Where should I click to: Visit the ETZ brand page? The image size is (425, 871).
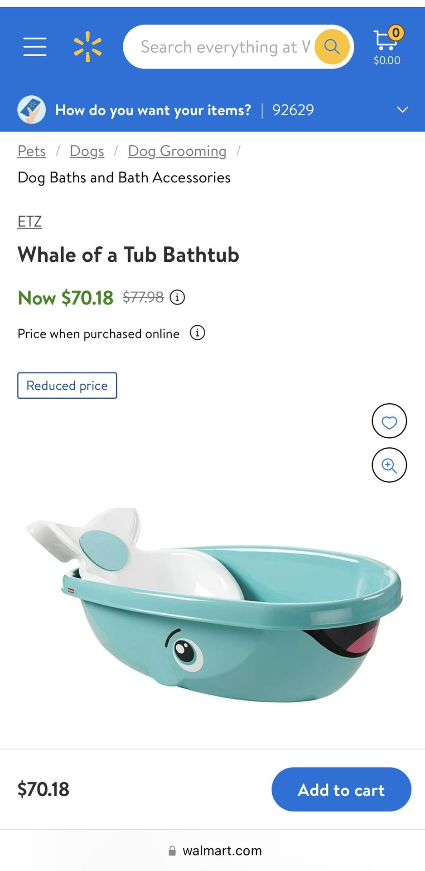[x=30, y=221]
